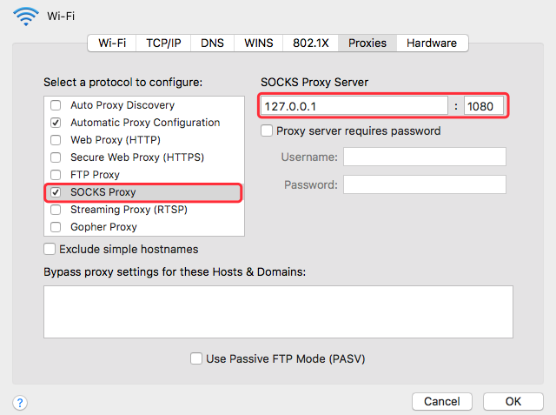The height and width of the screenshot is (415, 556).
Task: Click the Wi-Fi icon in header
Action: tap(27, 16)
